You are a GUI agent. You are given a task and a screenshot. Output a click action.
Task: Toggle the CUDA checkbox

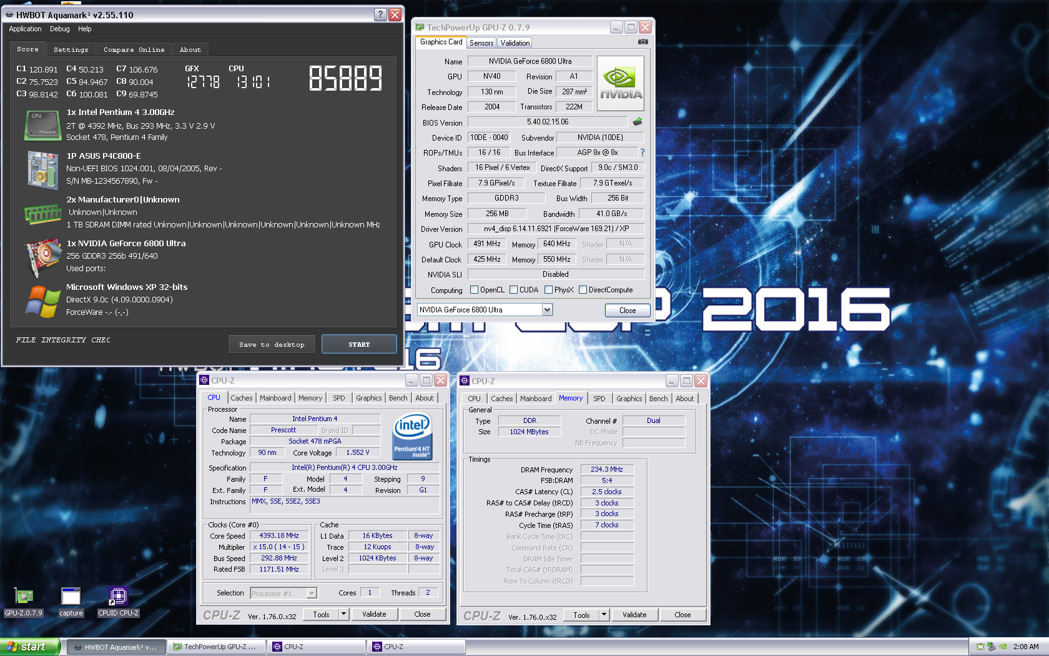coord(513,290)
